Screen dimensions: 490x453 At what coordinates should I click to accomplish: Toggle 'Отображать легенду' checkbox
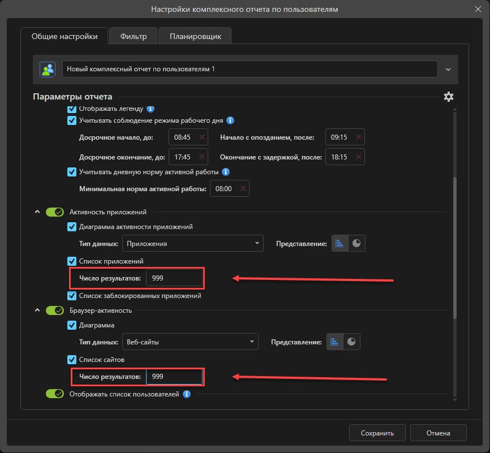pyautogui.click(x=72, y=109)
